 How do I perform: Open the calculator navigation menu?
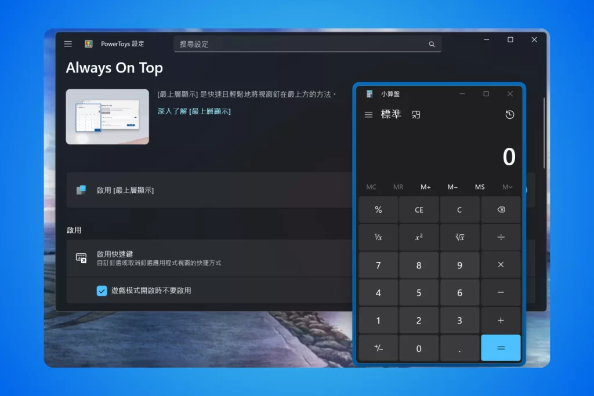[x=368, y=114]
